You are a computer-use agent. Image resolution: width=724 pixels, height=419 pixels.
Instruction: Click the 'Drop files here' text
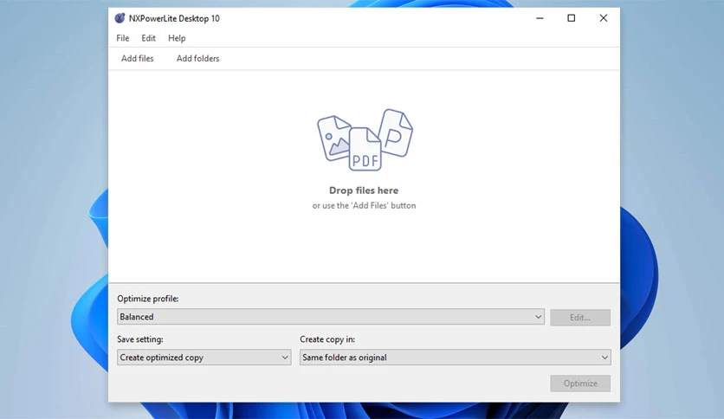364,190
